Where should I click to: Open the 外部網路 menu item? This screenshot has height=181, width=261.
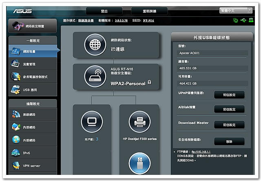click(x=33, y=140)
